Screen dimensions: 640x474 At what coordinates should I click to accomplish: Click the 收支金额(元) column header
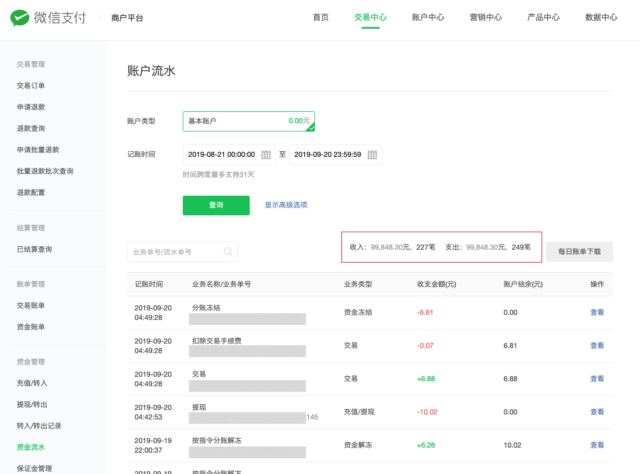coord(436,285)
